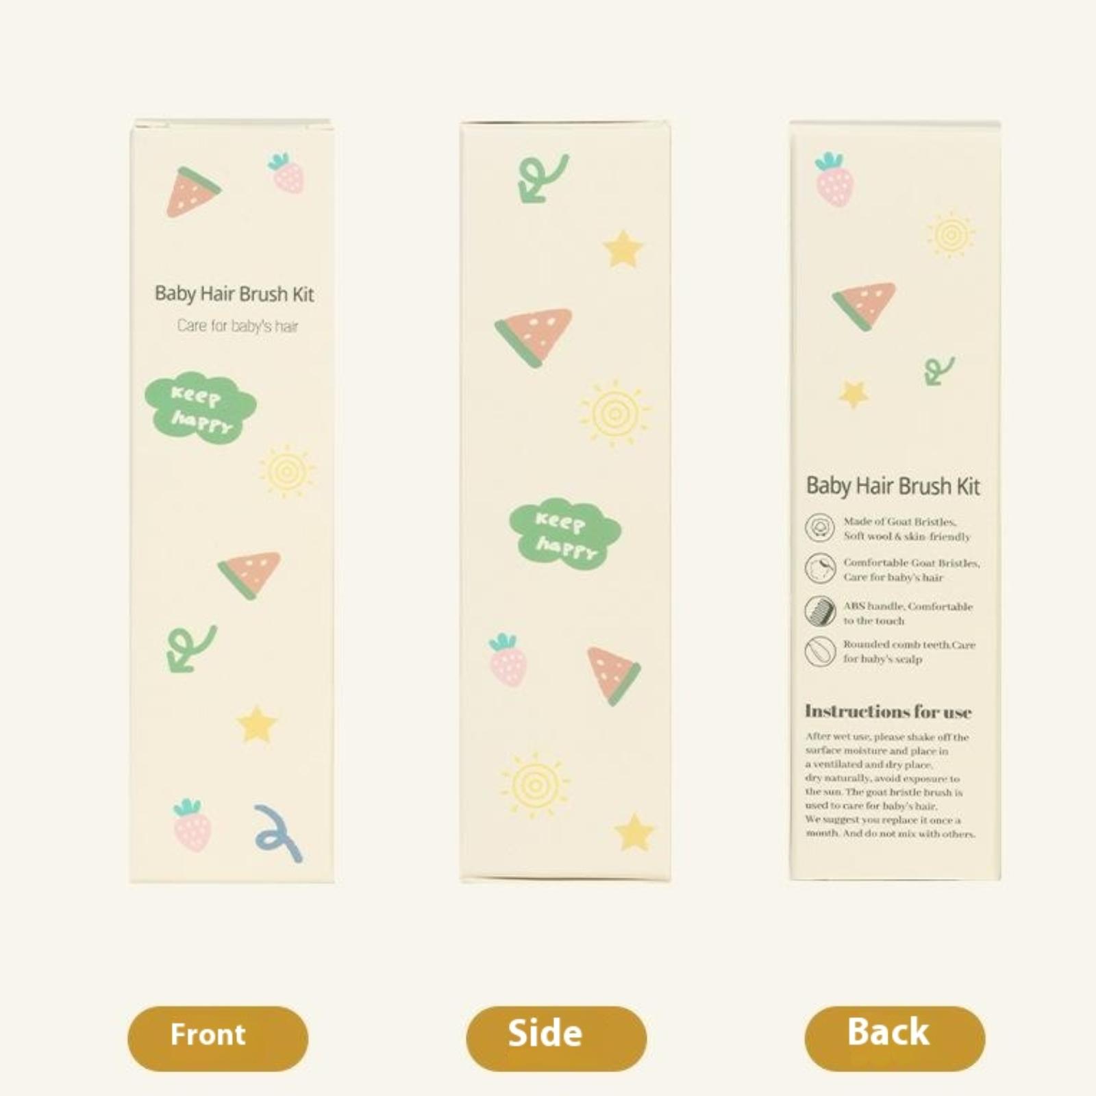This screenshot has width=1096, height=1096.
Task: Click the comb icon beside ABS handle text
Action: point(820,610)
